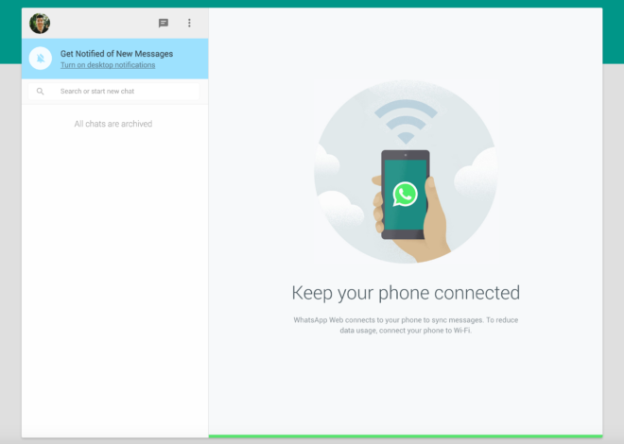This screenshot has width=624, height=444.
Task: Start a new chat with message icon
Action: [x=164, y=23]
